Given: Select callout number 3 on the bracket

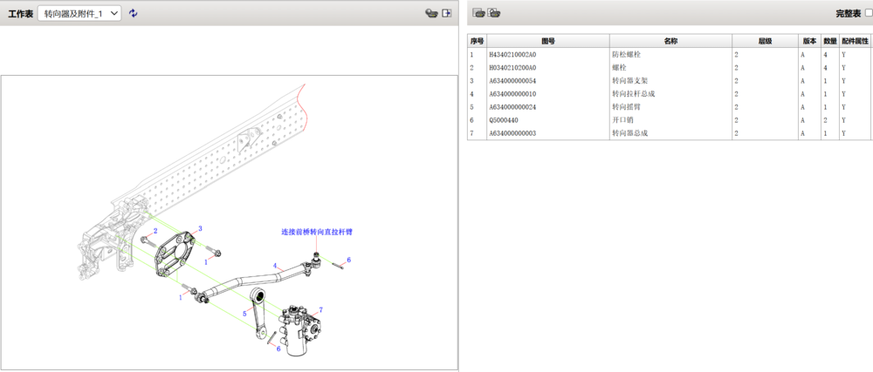Looking at the screenshot, I should point(200,228).
